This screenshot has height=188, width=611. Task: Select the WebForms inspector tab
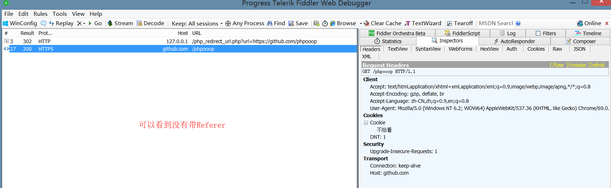[x=460, y=49]
